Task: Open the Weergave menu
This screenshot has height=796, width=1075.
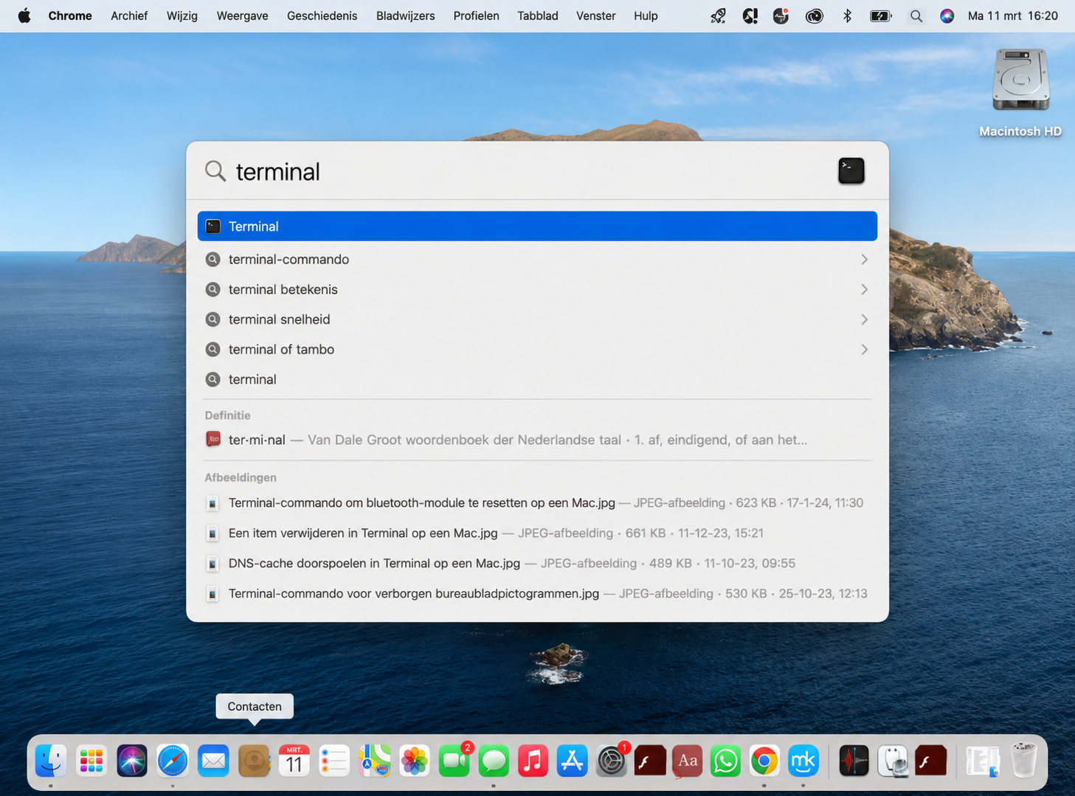Action: coord(242,15)
